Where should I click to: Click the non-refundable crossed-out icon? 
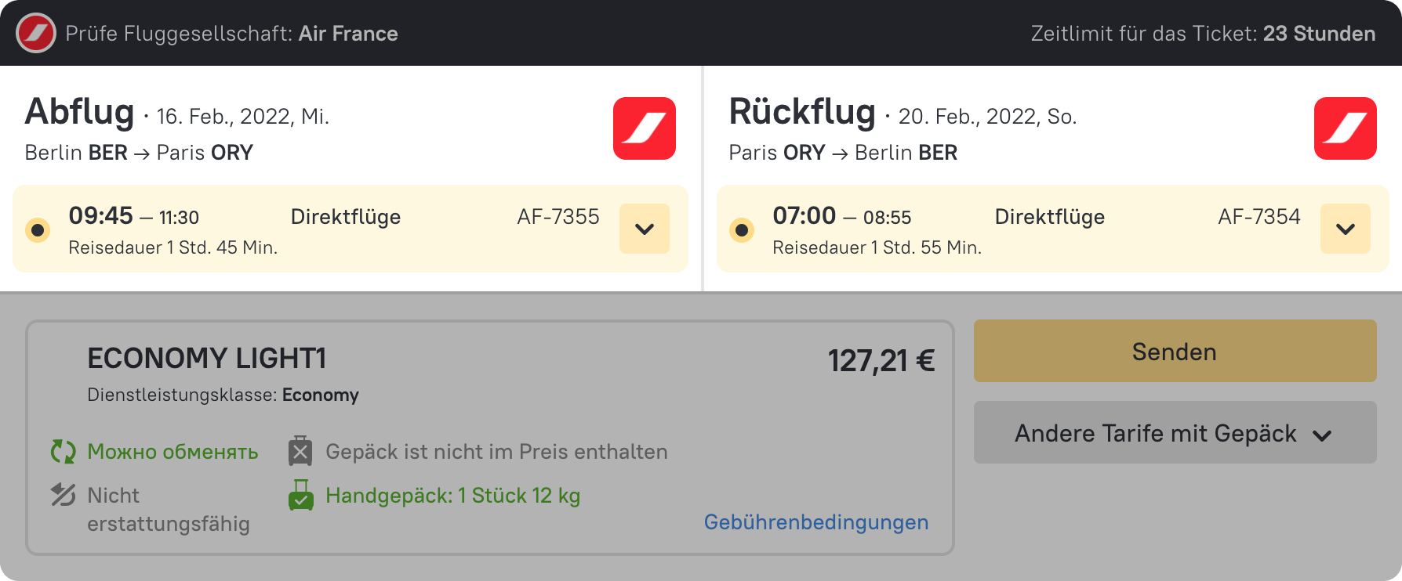[64, 495]
